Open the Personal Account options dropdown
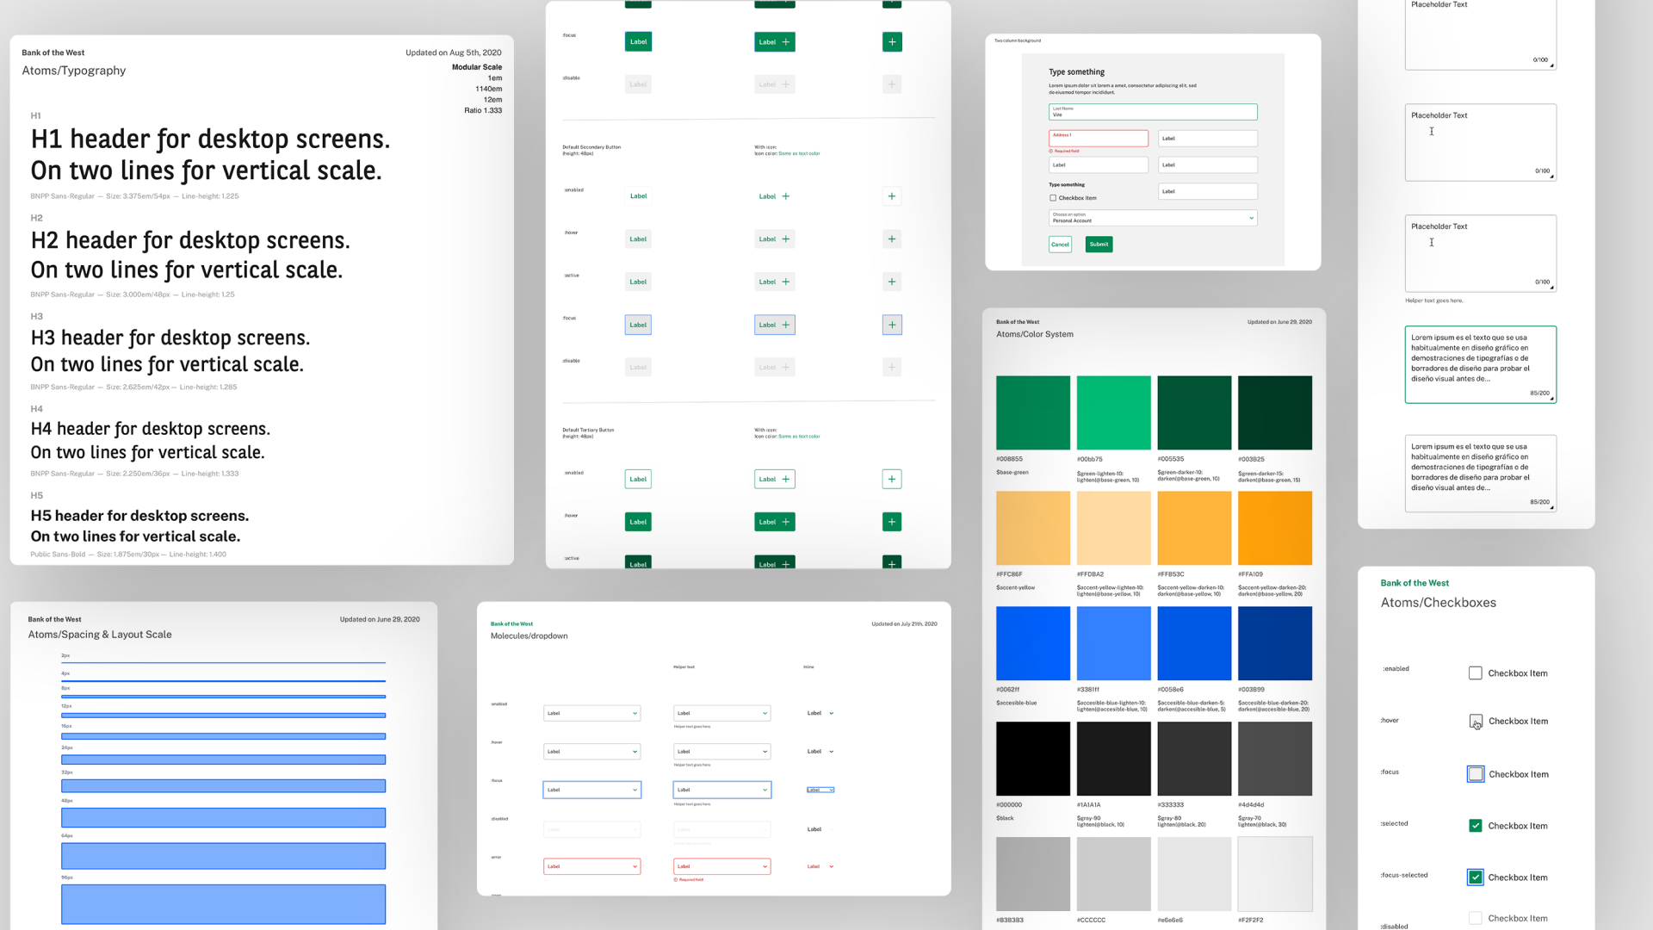The height and width of the screenshot is (930, 1653). click(1152, 217)
